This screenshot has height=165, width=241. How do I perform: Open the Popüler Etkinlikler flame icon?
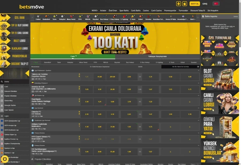[2, 96]
